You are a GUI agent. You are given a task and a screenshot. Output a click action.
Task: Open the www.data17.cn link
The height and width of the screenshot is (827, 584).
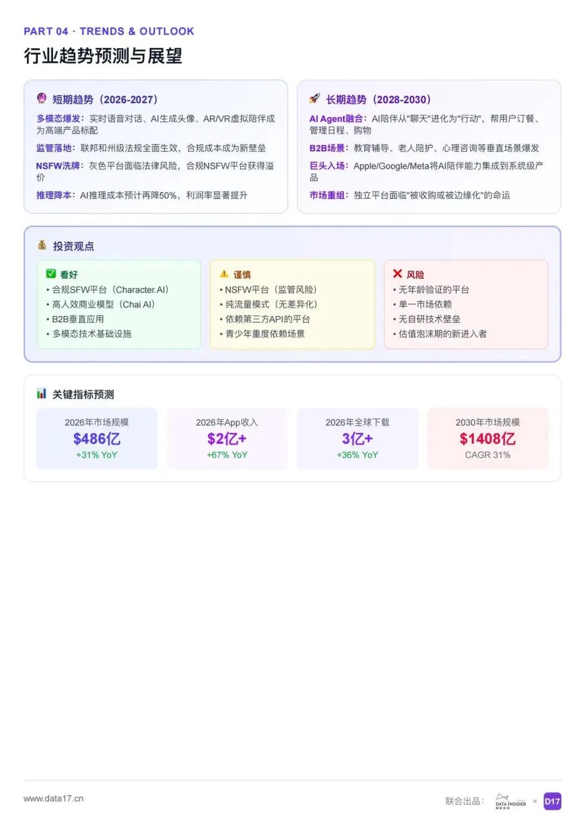(54, 798)
